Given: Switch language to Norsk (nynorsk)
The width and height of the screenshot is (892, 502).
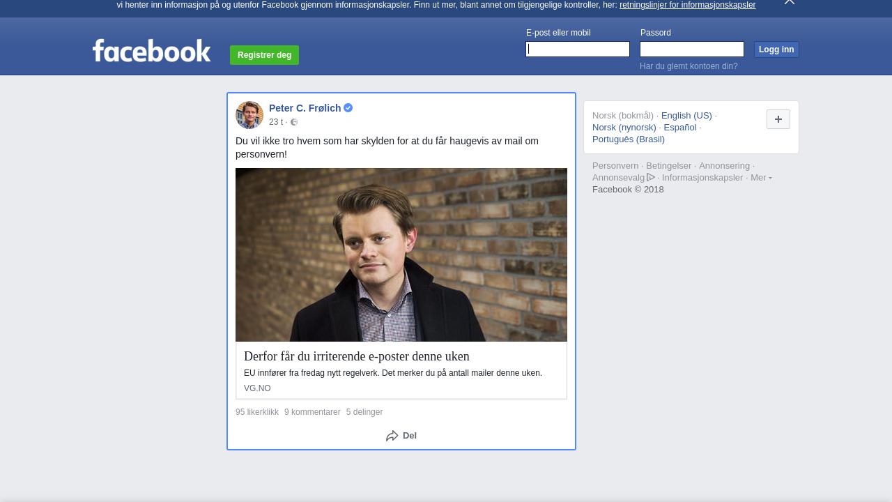Looking at the screenshot, I should pos(624,128).
